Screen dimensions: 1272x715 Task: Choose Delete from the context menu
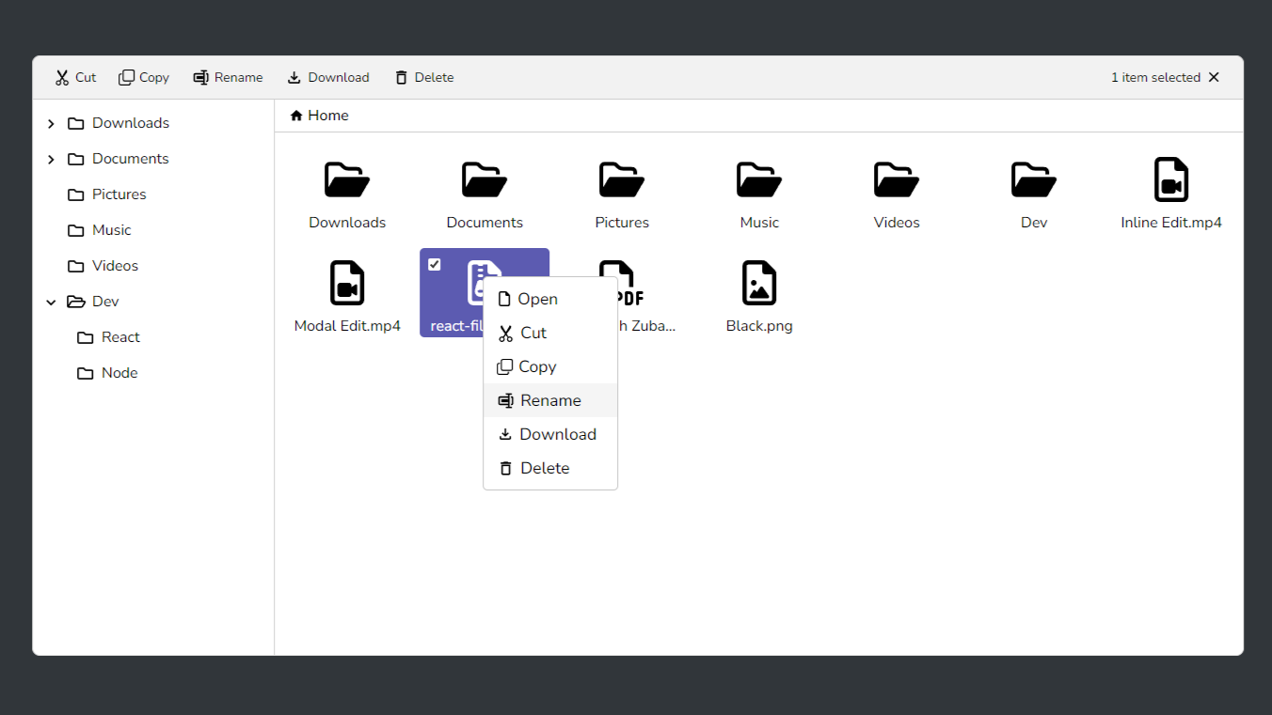[x=550, y=468]
